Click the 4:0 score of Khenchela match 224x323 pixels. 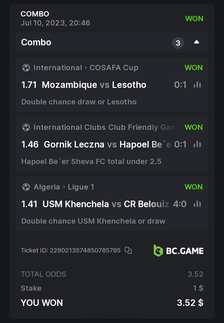tap(180, 204)
